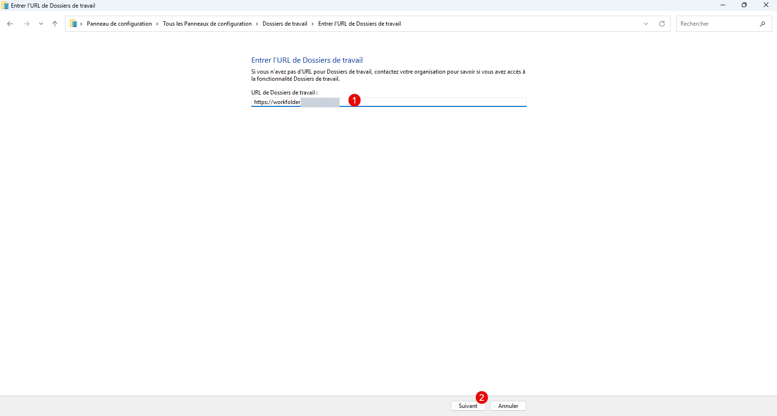
Task: Open the recent locations dropdown chevron
Action: [41, 24]
